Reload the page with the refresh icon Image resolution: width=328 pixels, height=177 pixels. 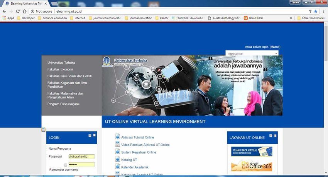[x=17, y=12]
